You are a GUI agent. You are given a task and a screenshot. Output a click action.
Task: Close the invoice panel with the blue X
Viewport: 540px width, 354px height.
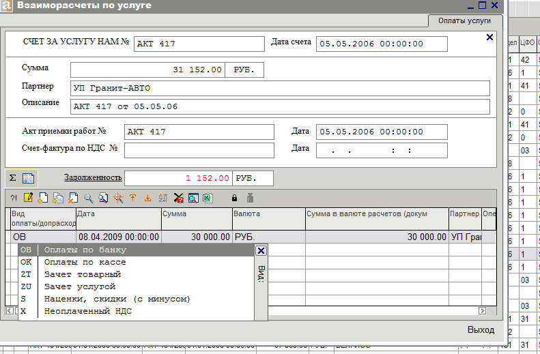point(489,37)
